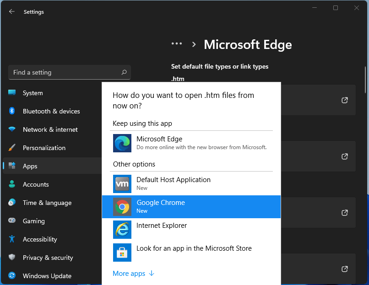Image resolution: width=369 pixels, height=285 pixels.
Task: Click the search magnifier icon
Action: (124, 72)
